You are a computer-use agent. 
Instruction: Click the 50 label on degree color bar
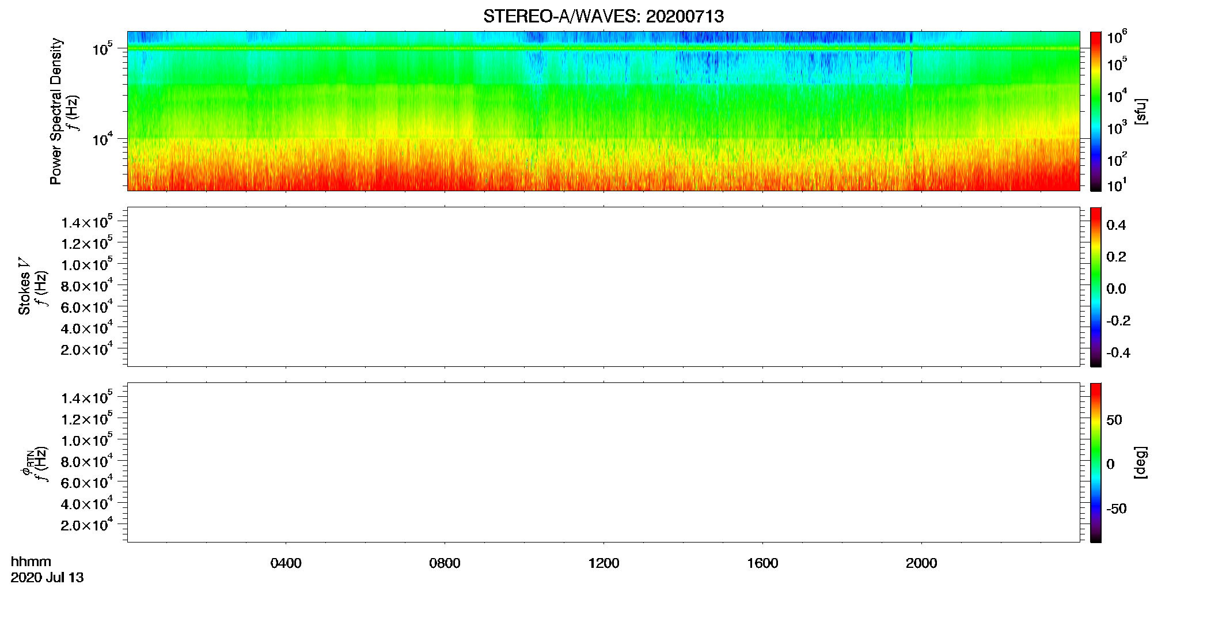1114,420
